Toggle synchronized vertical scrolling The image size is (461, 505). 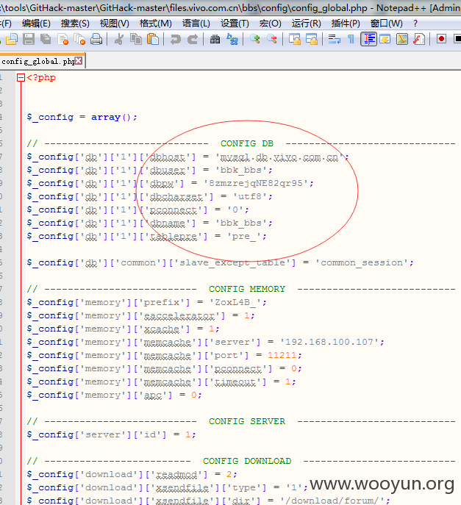(294, 39)
